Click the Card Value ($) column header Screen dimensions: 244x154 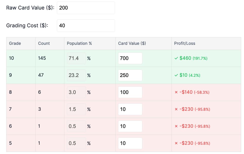132,43
